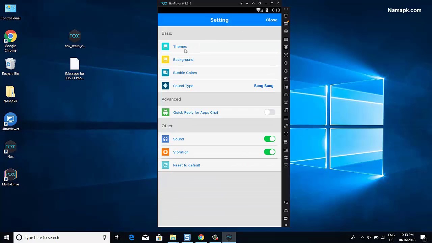Open Nox virtual location sidebar icon

pyautogui.click(x=286, y=31)
